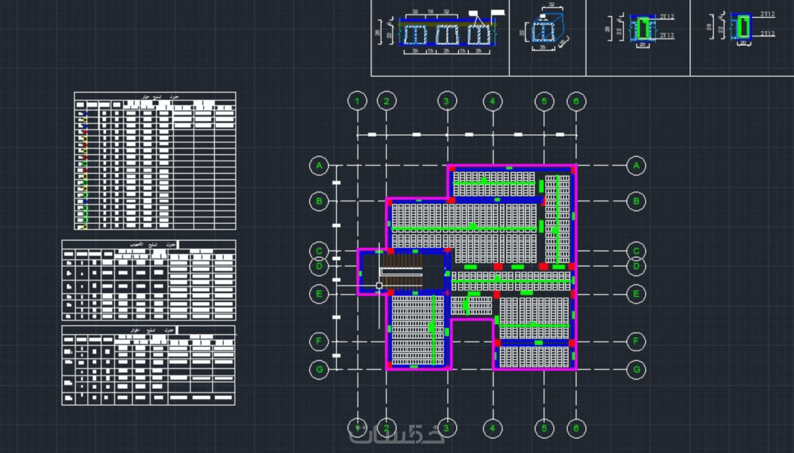Select grid bubble D right of the plan

coord(636,266)
